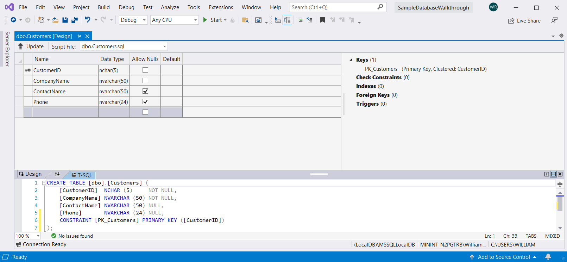This screenshot has height=262, width=567.
Task: Click the Update button
Action: click(x=31, y=46)
